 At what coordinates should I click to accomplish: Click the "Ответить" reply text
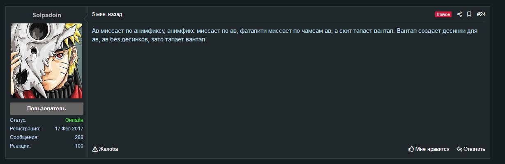[474, 149]
